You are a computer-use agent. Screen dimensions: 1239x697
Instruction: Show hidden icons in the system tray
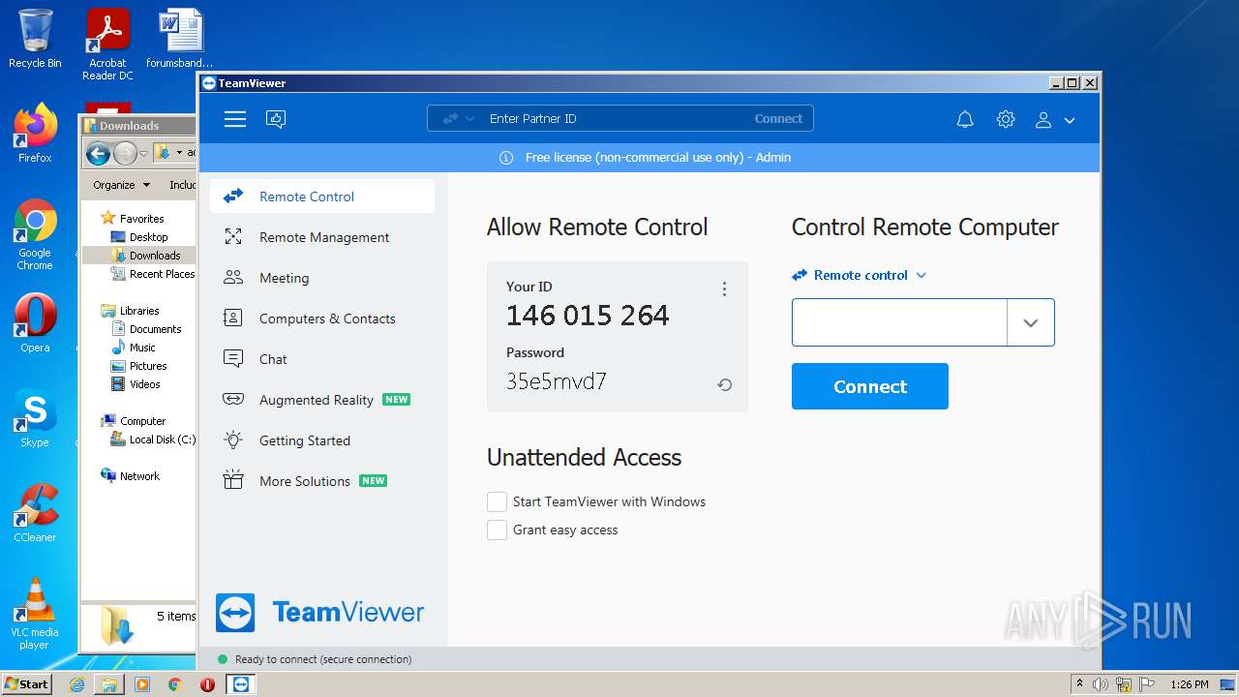point(1079,684)
